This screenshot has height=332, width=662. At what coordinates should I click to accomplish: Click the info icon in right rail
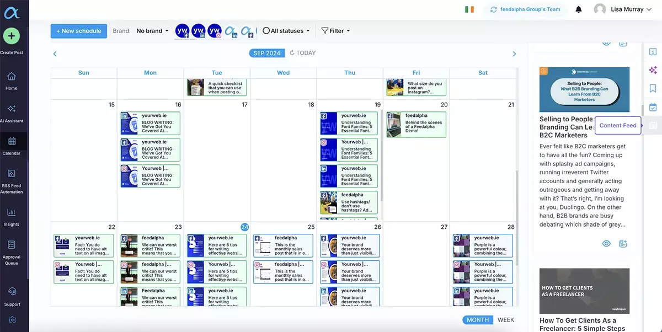(x=653, y=51)
